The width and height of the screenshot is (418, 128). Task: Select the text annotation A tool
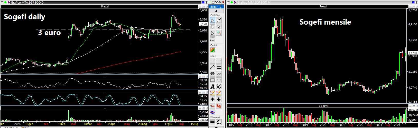(212, 87)
